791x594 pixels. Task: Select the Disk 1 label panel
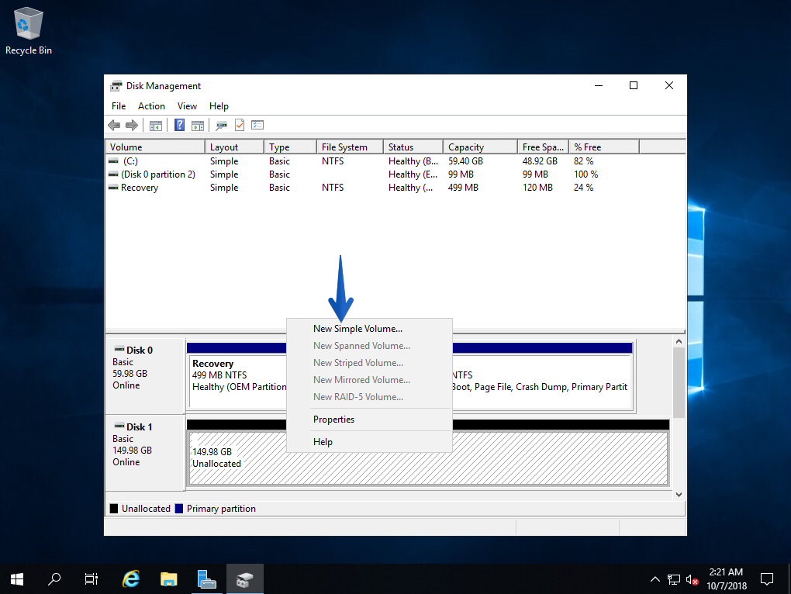(145, 452)
